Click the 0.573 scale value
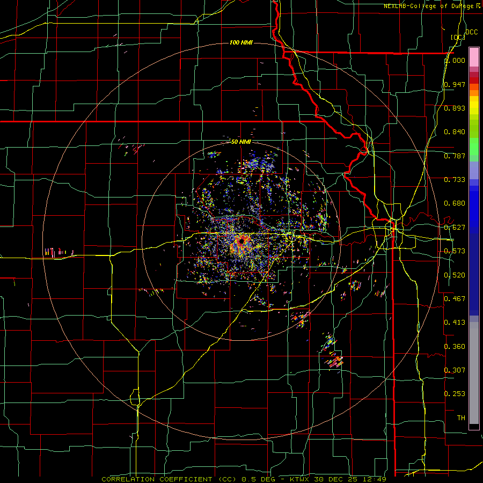 [x=455, y=251]
